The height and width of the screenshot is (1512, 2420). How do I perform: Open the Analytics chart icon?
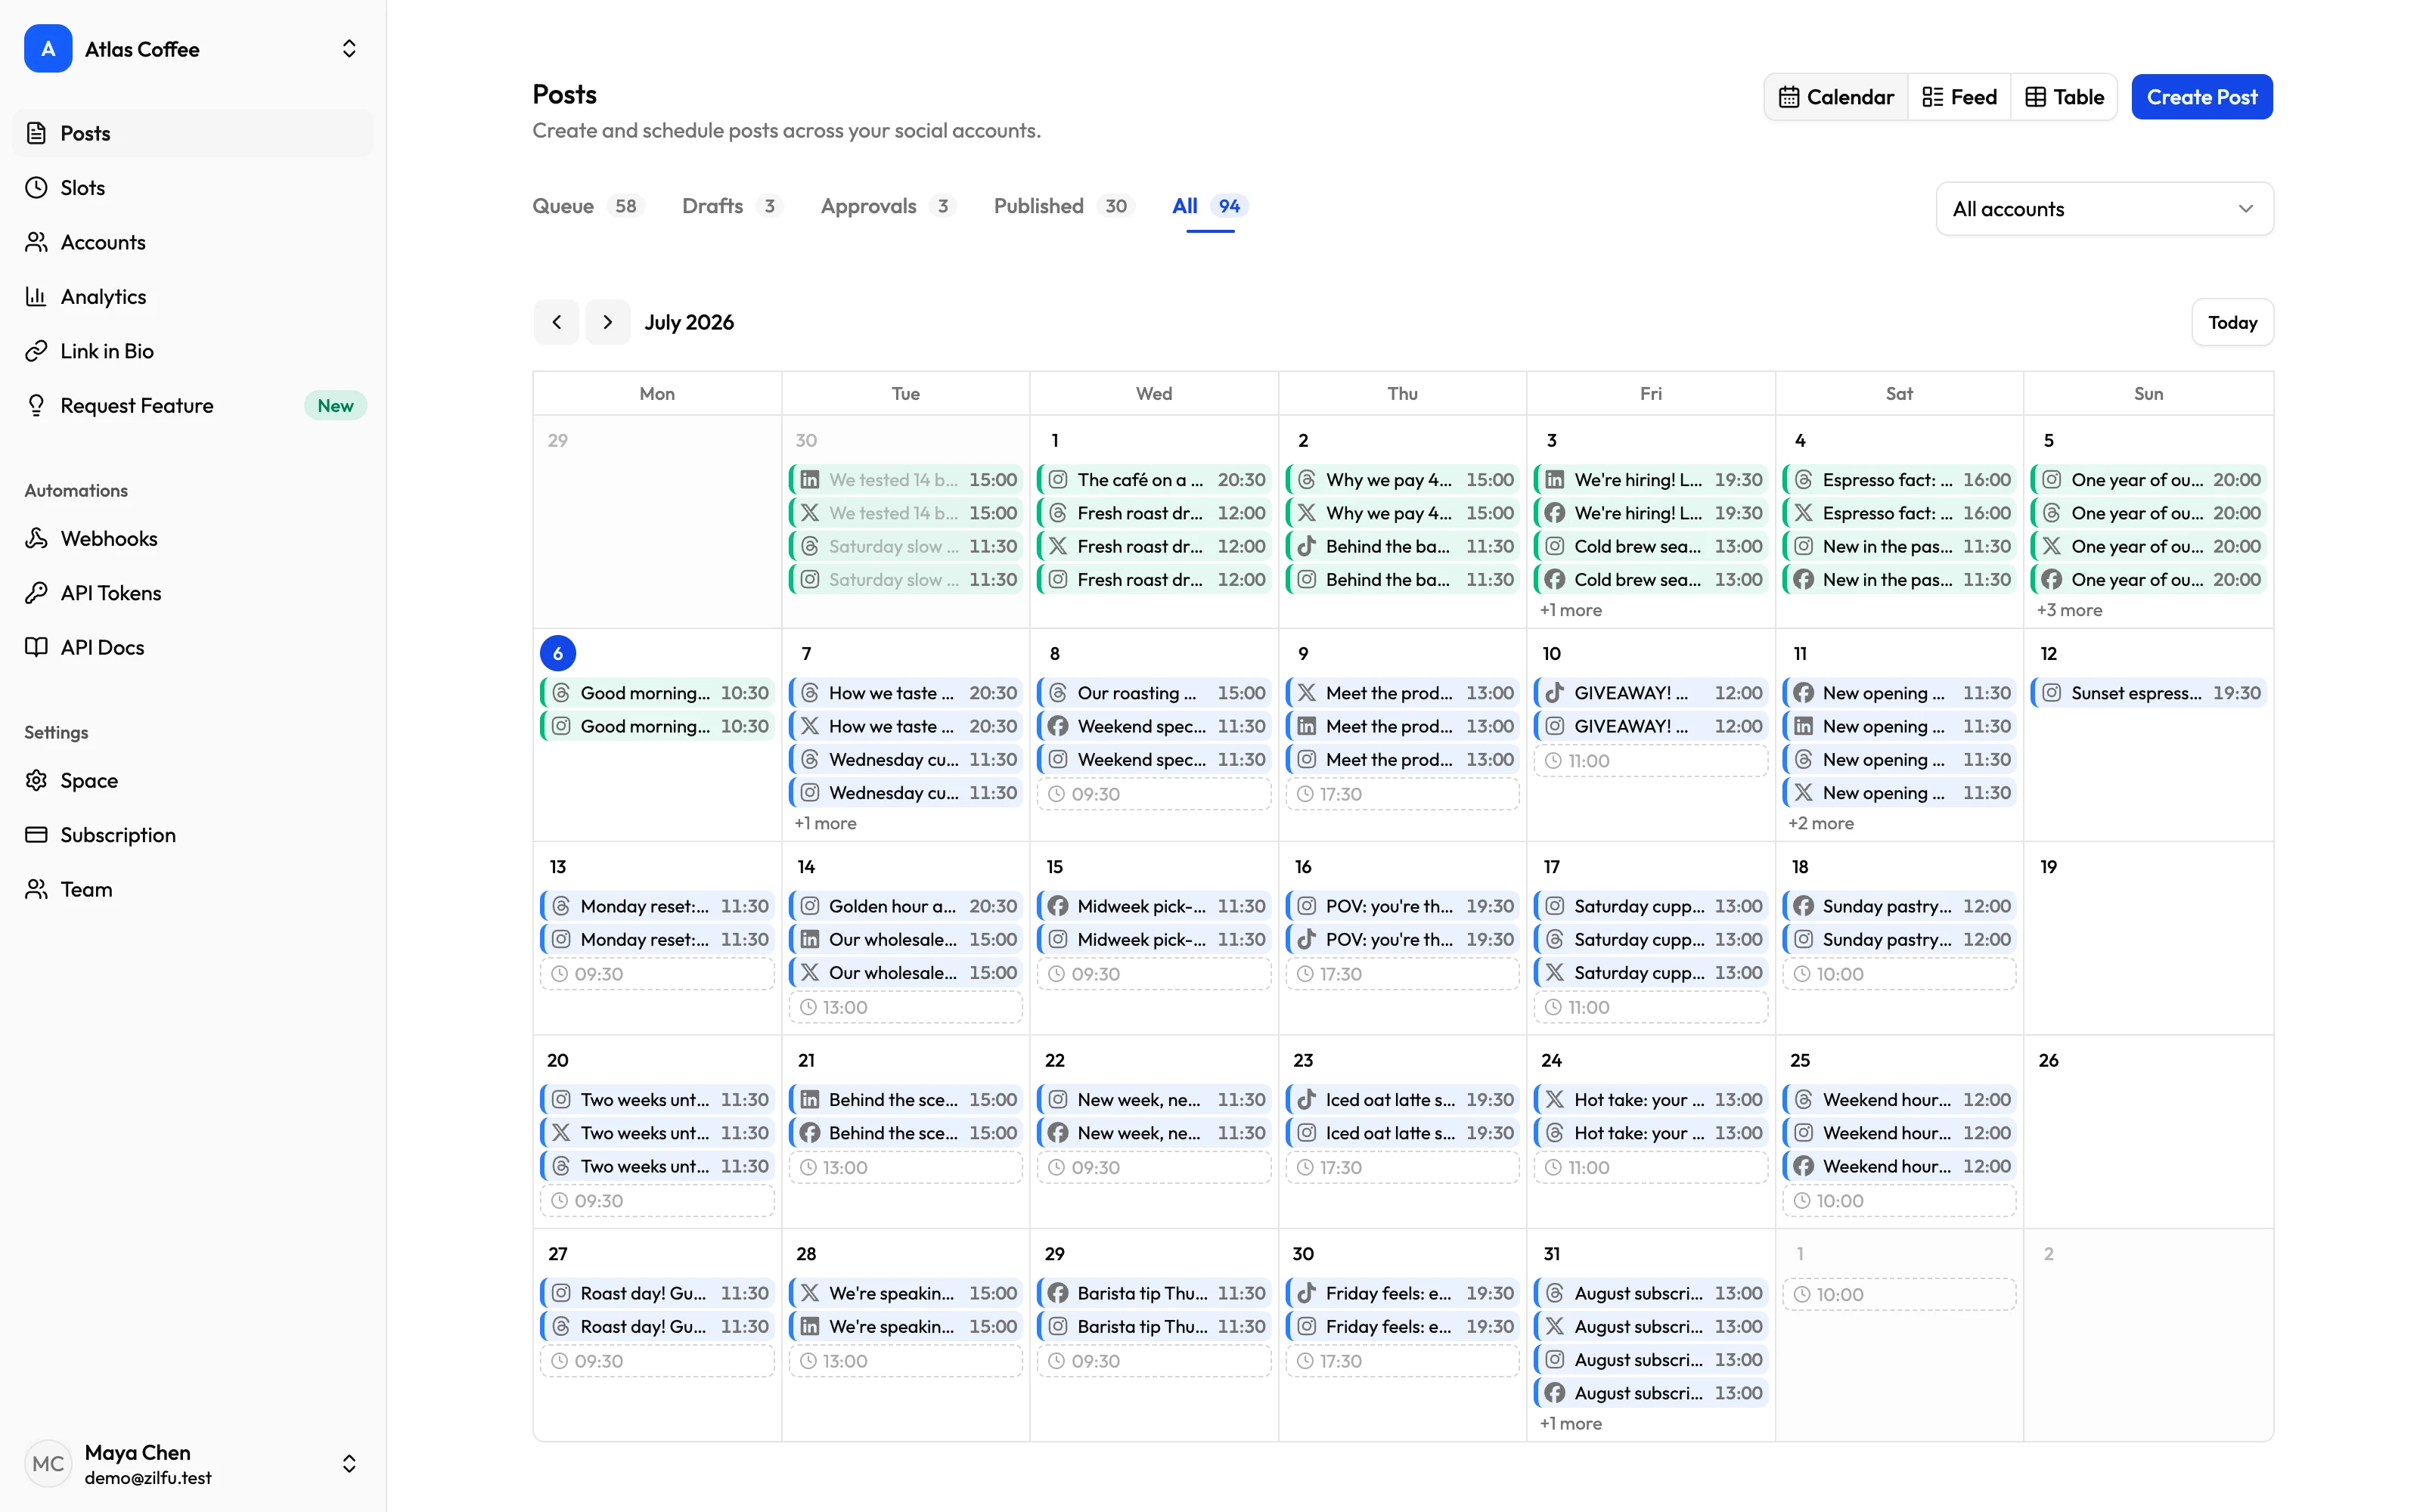coord(36,296)
